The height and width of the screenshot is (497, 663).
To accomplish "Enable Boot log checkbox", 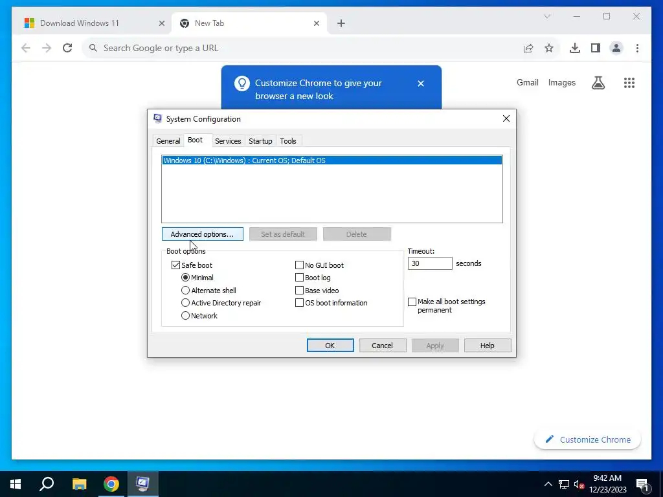I will (299, 278).
